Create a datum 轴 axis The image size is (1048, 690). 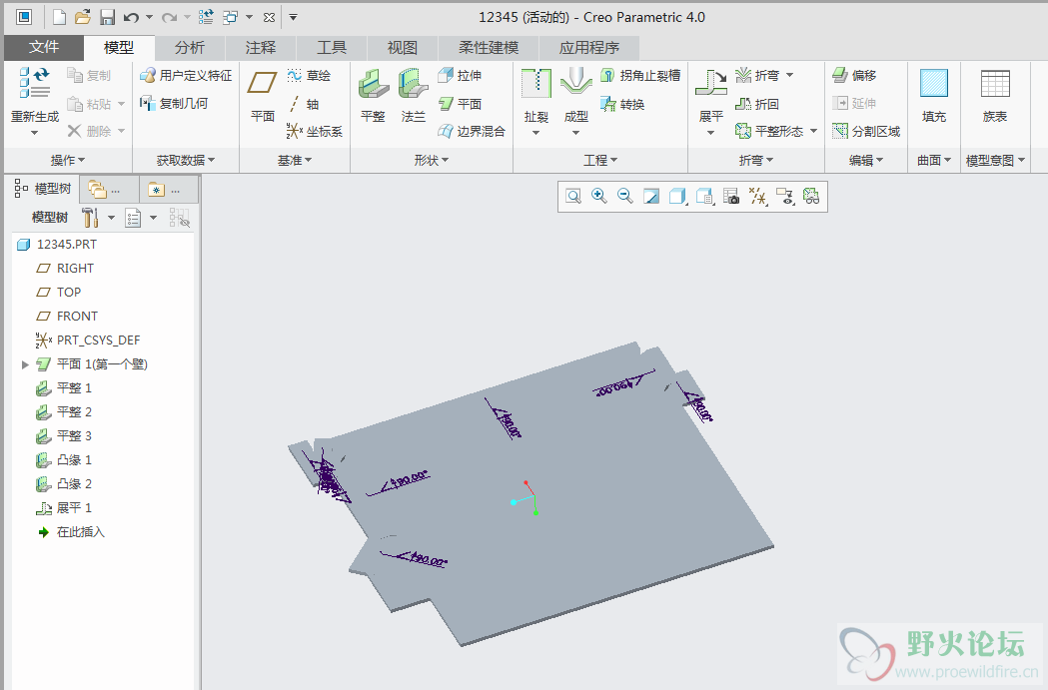click(304, 104)
